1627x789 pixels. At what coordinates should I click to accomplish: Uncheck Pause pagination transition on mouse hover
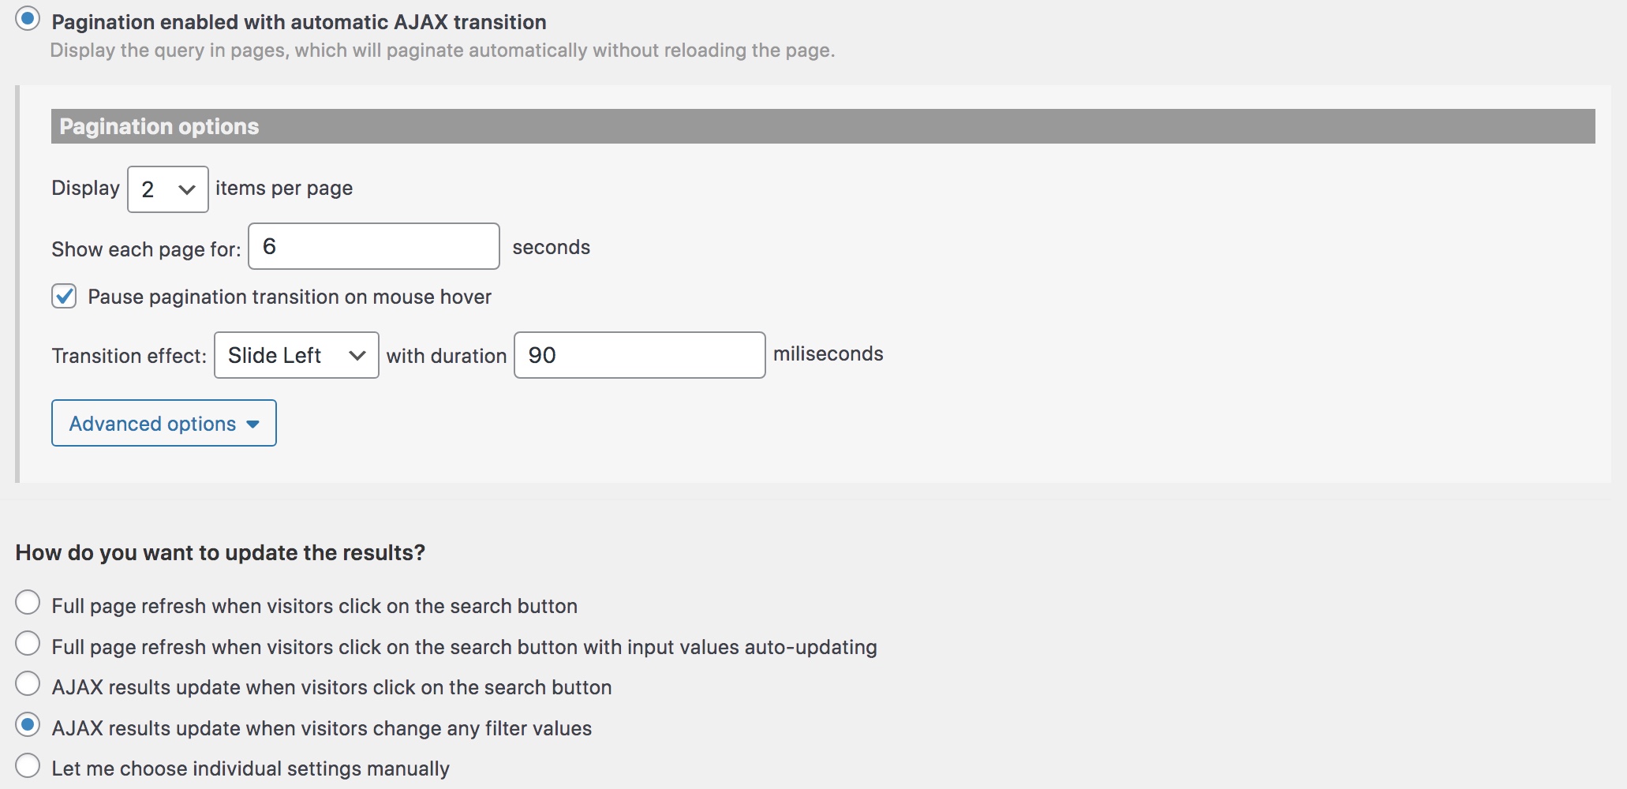tap(64, 297)
